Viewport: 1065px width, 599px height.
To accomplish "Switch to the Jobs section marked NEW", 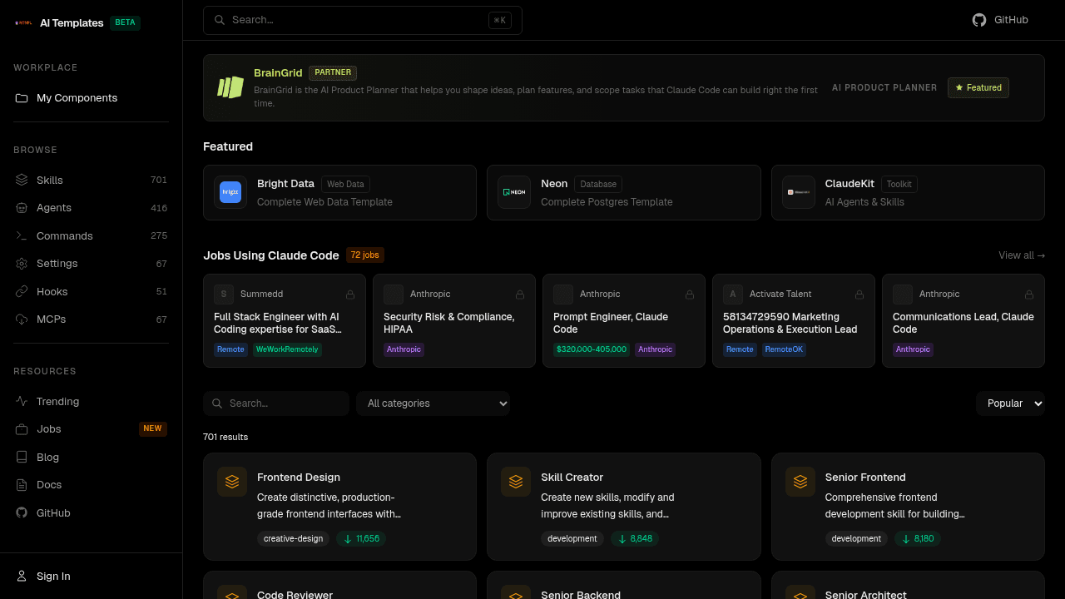I will coord(48,428).
